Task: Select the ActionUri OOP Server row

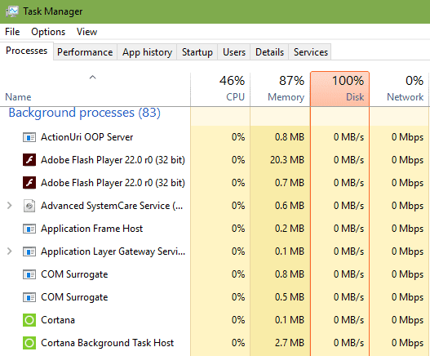Action: pos(215,137)
